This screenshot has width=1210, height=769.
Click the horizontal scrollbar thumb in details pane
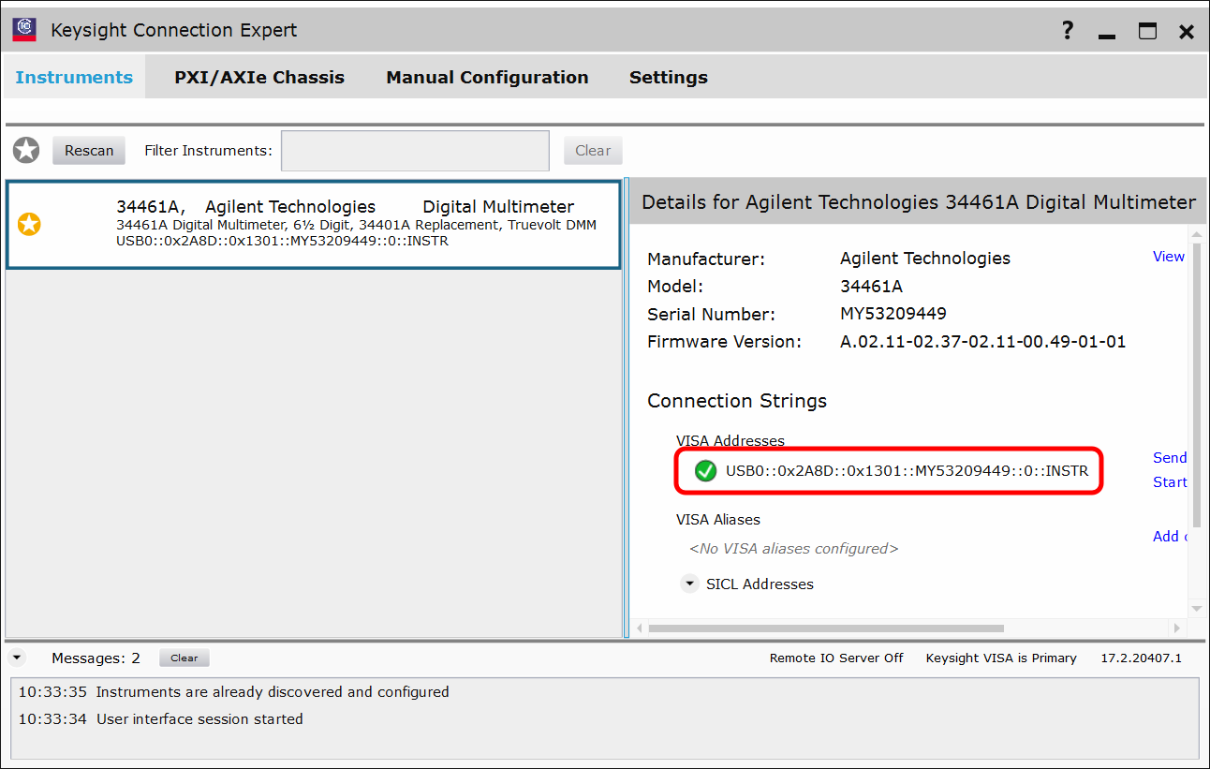[826, 629]
